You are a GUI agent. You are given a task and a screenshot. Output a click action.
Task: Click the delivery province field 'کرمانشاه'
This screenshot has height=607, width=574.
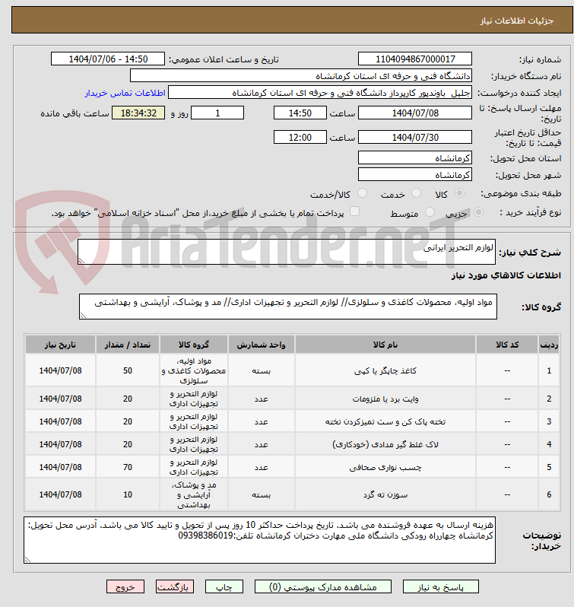coord(414,158)
